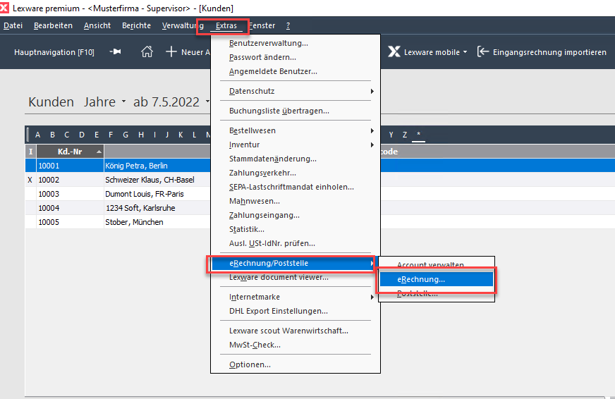Screen dimensions: 615x399
Task: Click Eingangsrechnung importieren button
Action: 542,52
